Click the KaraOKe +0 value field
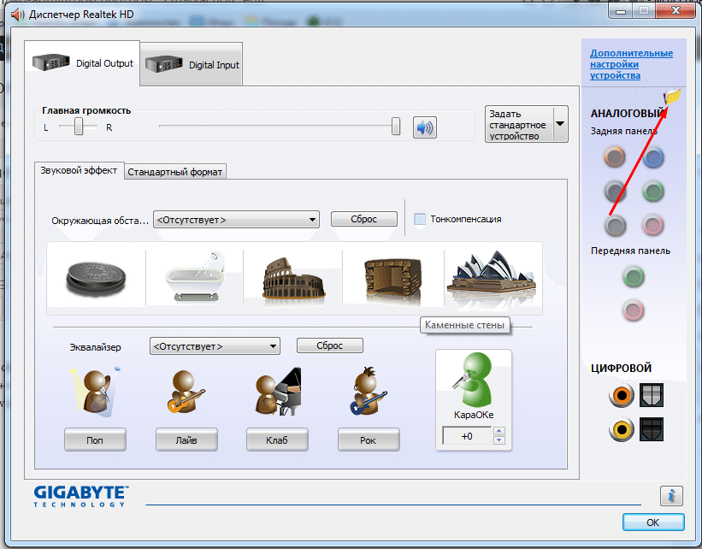The height and width of the screenshot is (549, 702). (x=468, y=436)
